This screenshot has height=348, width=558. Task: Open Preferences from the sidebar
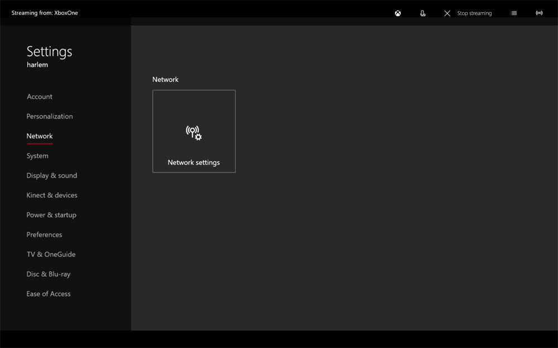pos(44,234)
